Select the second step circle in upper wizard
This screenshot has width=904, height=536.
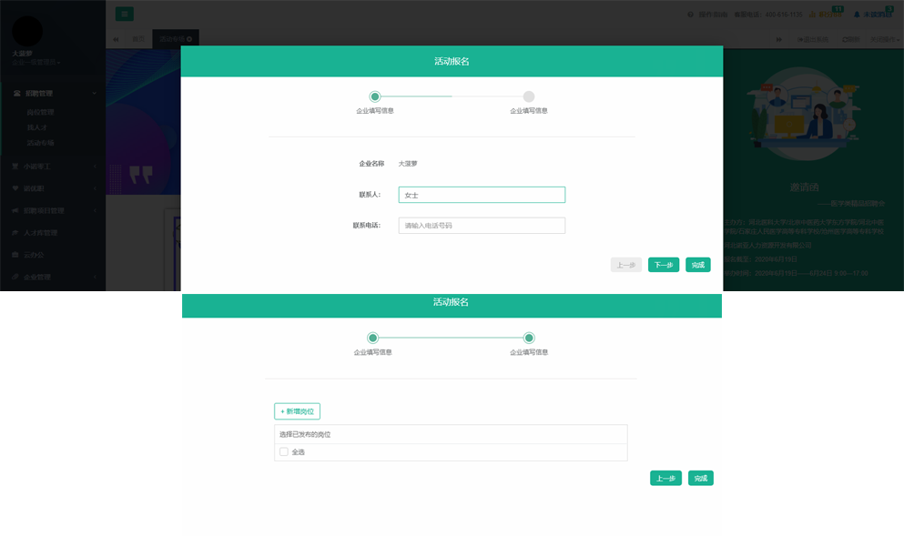click(x=529, y=96)
